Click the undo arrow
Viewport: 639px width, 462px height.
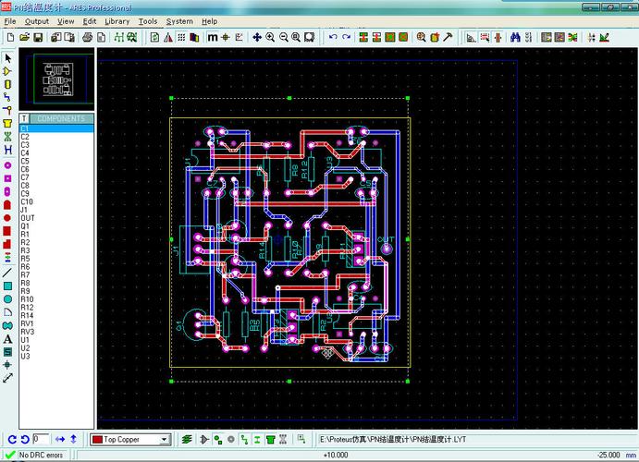pos(333,38)
